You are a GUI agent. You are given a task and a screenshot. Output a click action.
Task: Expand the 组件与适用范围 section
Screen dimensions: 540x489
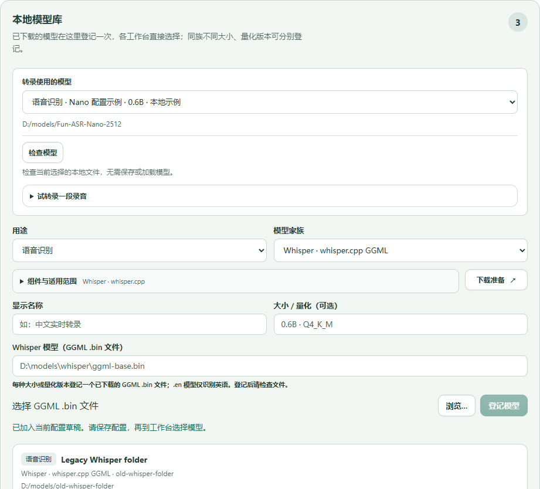[x=236, y=281]
